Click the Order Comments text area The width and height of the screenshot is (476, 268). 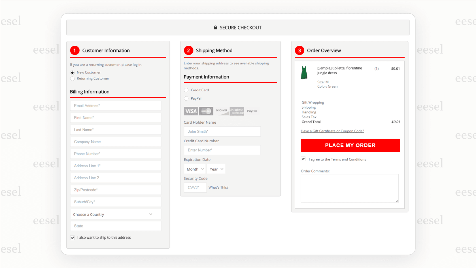(349, 188)
